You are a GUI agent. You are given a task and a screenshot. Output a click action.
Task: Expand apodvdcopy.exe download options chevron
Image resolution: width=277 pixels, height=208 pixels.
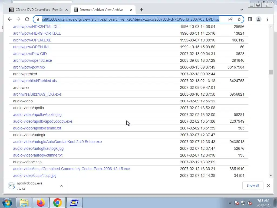[x=61, y=186]
